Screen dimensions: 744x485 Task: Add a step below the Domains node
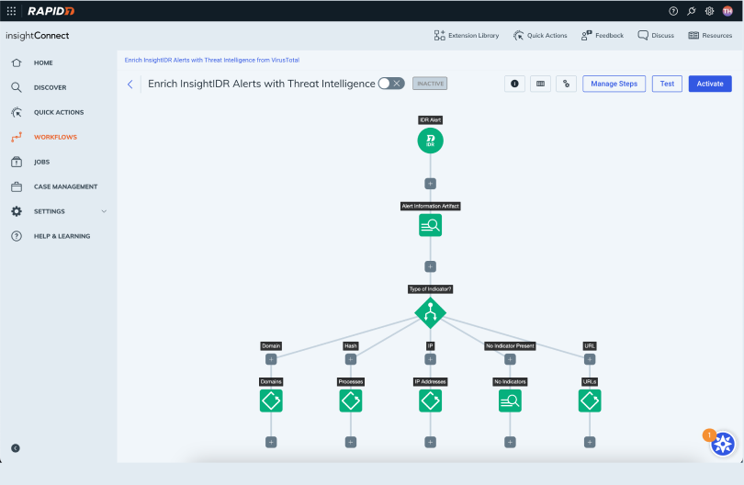click(x=271, y=443)
